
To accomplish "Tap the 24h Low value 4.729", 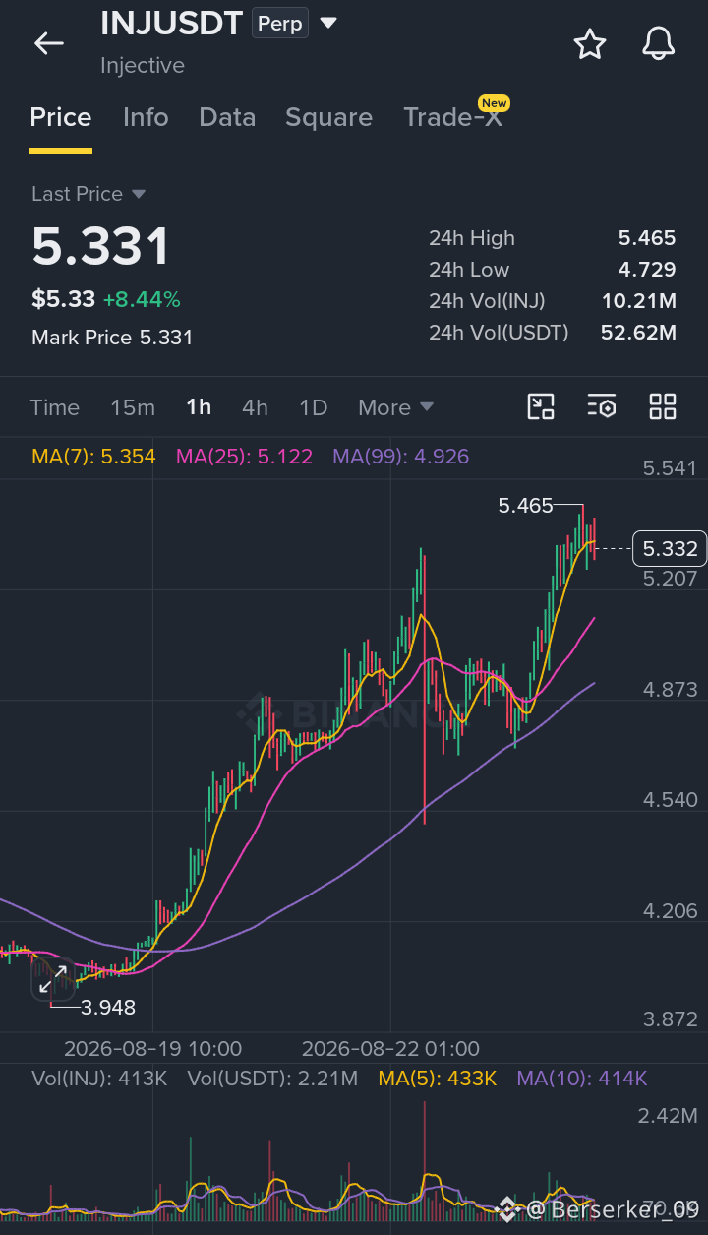I will (647, 270).
